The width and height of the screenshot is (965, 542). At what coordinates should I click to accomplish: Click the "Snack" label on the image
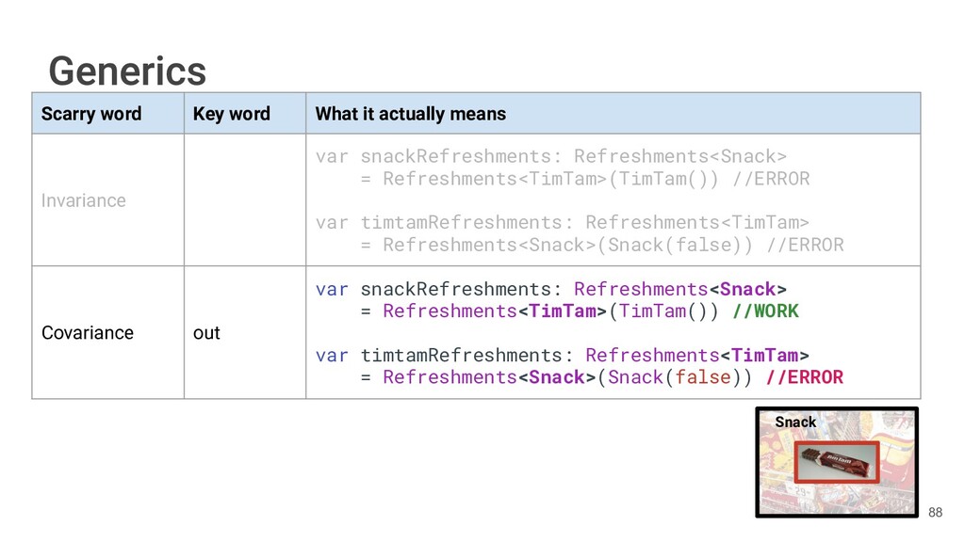(795, 422)
